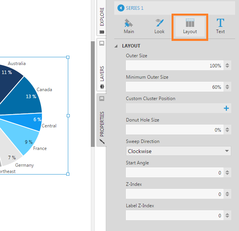
Task: Click the Outer Size stepper arrows
Action: (227, 65)
